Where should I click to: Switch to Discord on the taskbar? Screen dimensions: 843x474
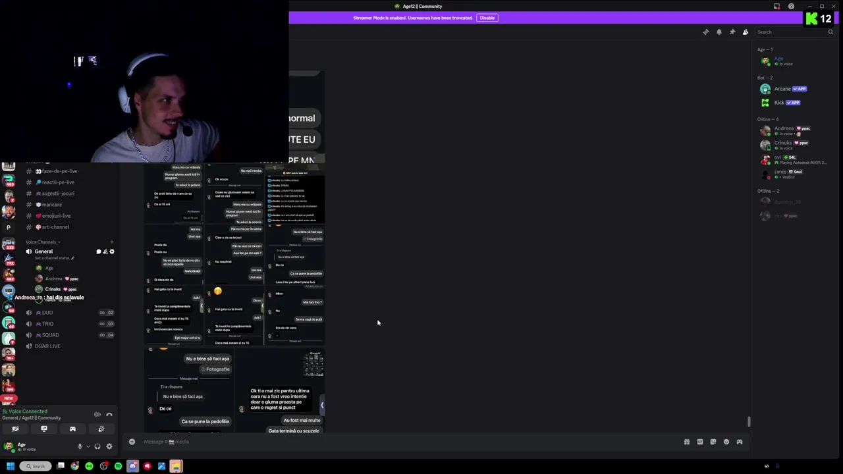[x=133, y=466]
